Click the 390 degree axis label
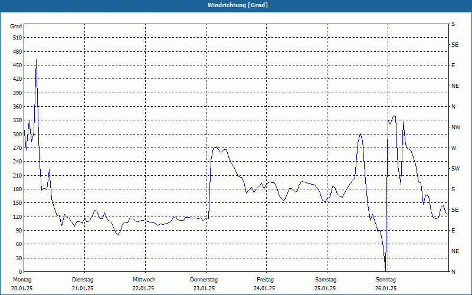Viewport: 472px width, 295px height. [18, 93]
